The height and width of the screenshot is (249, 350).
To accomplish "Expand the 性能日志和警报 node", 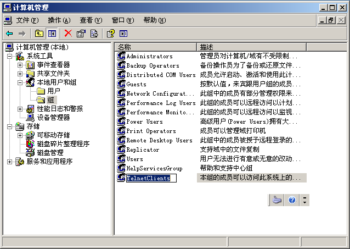I will pos(20,109).
